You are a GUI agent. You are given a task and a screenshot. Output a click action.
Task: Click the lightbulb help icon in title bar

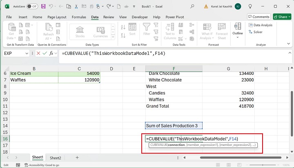coord(250,6)
